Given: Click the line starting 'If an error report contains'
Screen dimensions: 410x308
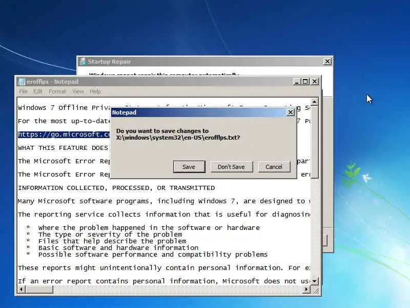Looking at the screenshot, I should (164, 281).
